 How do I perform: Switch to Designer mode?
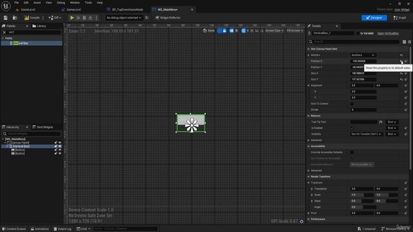[374, 18]
